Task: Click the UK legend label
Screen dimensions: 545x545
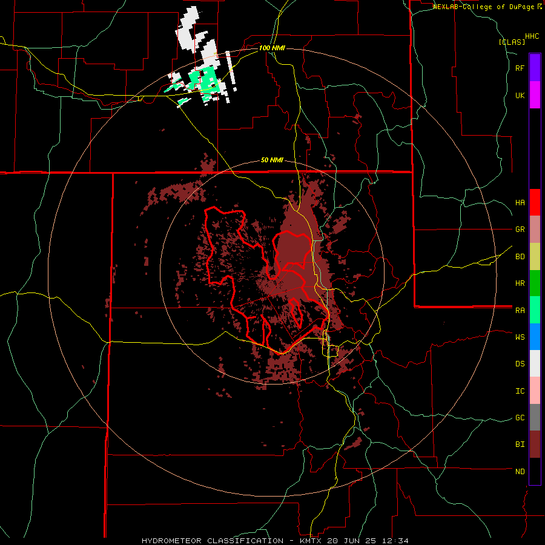Action: pyautogui.click(x=520, y=95)
